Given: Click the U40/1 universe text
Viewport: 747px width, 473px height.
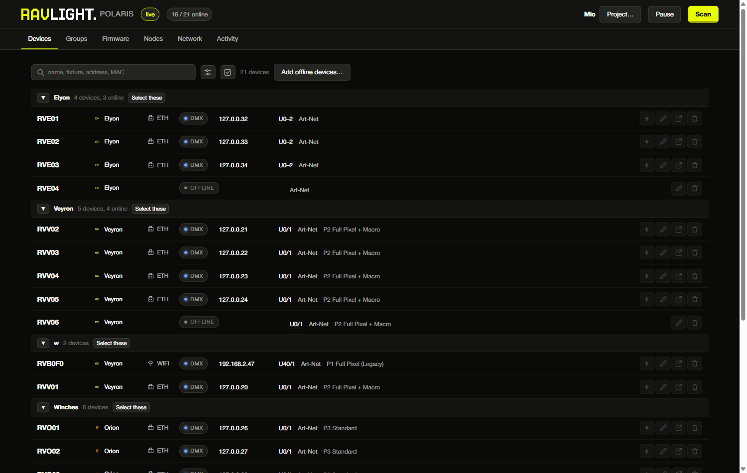Looking at the screenshot, I should (286, 364).
